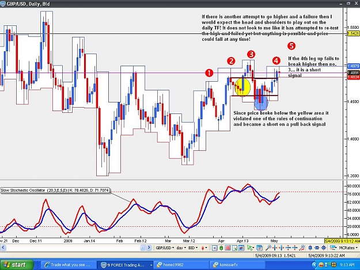Open the MCRates dropdown in toolbar
360x270 pixels.
(x=348, y=248)
